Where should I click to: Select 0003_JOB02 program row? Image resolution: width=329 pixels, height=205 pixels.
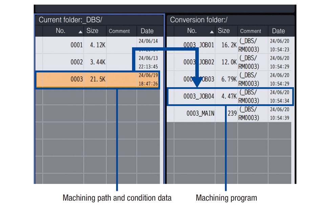[x=199, y=62]
